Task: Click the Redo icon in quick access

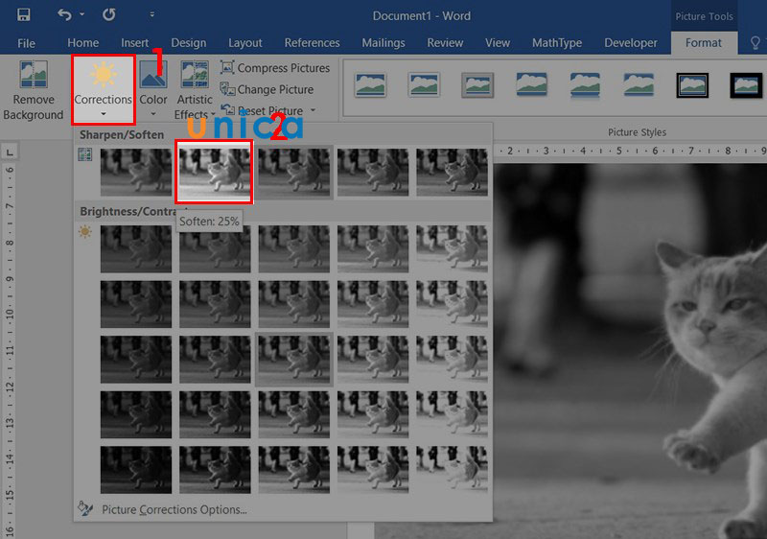Action: [108, 15]
